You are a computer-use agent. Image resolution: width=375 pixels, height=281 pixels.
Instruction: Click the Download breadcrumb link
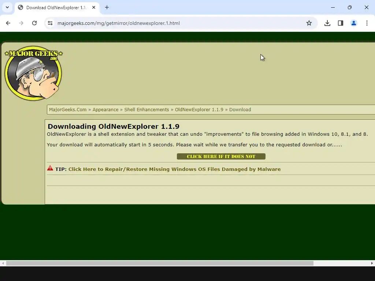240,110
